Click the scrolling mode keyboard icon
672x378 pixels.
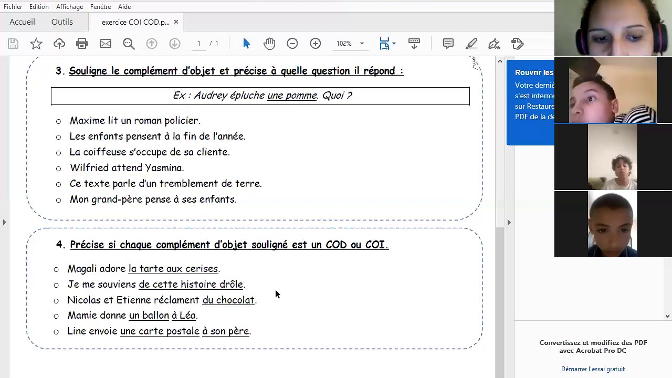pyautogui.click(x=414, y=44)
